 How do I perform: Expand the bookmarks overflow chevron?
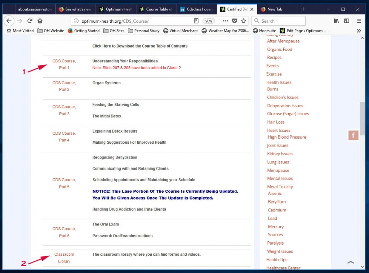point(358,31)
